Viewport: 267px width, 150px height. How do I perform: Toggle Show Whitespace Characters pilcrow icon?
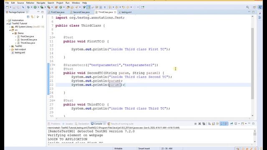(105, 7)
